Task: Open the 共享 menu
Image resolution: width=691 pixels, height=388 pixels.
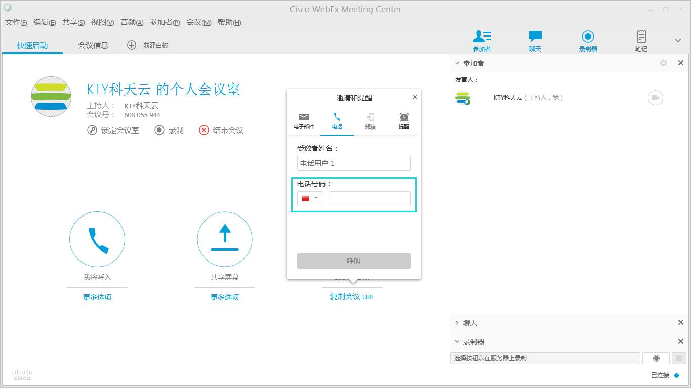Action: tap(73, 22)
